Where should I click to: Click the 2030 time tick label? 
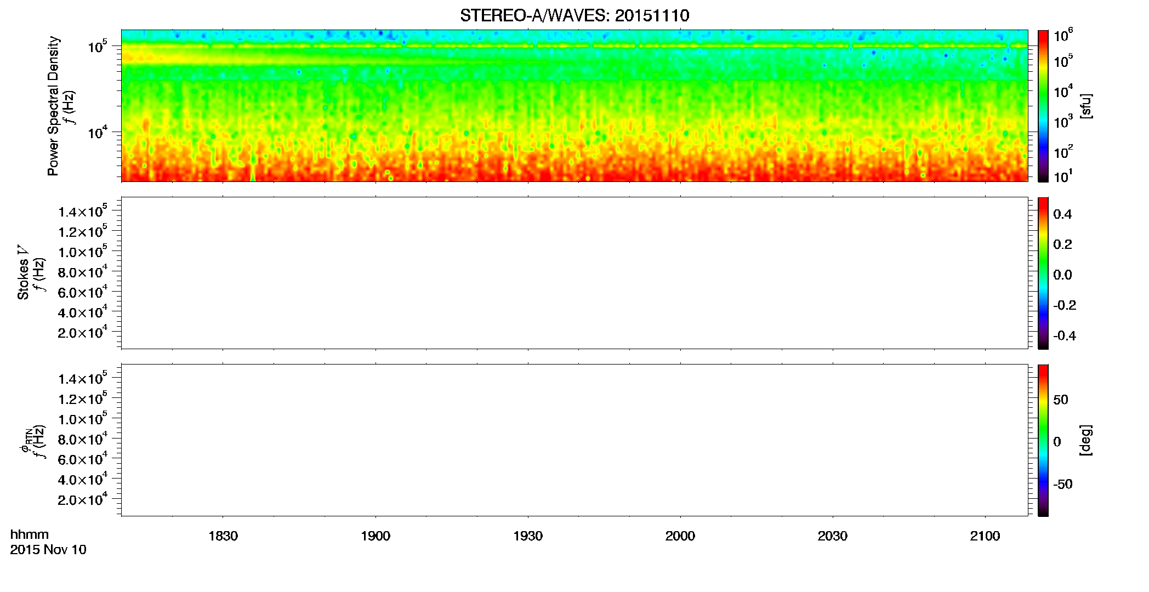[x=833, y=536]
